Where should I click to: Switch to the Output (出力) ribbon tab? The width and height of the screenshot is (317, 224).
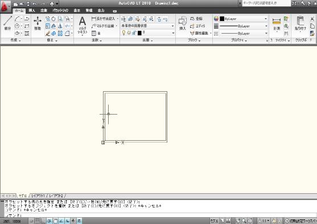[101, 10]
